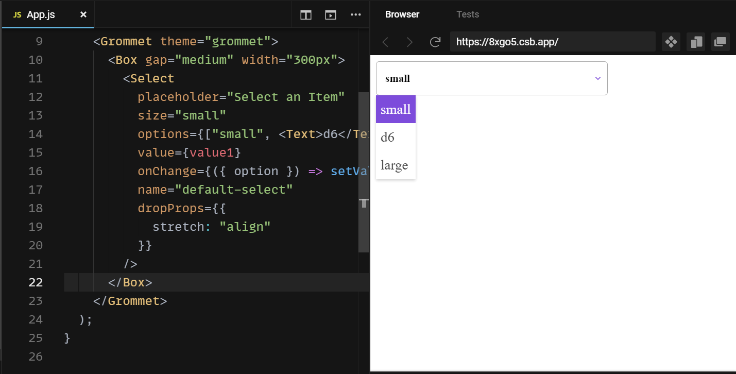The width and height of the screenshot is (736, 374).
Task: Switch to the Tests tab
Action: [x=467, y=14]
